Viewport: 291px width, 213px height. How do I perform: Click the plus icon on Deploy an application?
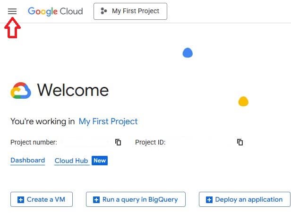[x=209, y=200]
